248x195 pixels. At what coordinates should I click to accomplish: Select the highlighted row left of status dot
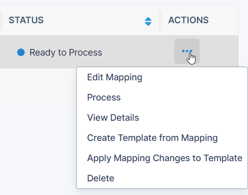(9, 52)
